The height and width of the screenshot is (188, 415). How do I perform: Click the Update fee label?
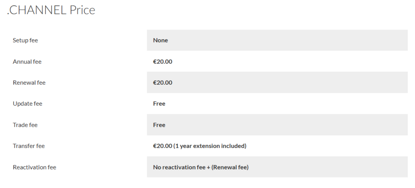pyautogui.click(x=28, y=104)
